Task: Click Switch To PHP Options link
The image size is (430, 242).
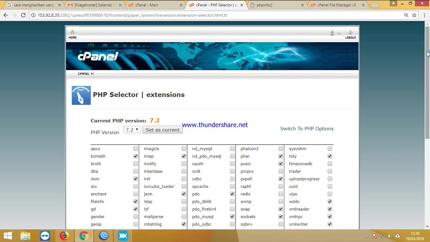Action: pos(307,129)
